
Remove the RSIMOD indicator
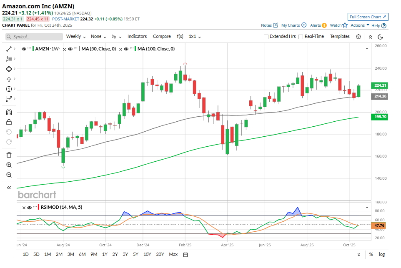[x=24, y=208]
